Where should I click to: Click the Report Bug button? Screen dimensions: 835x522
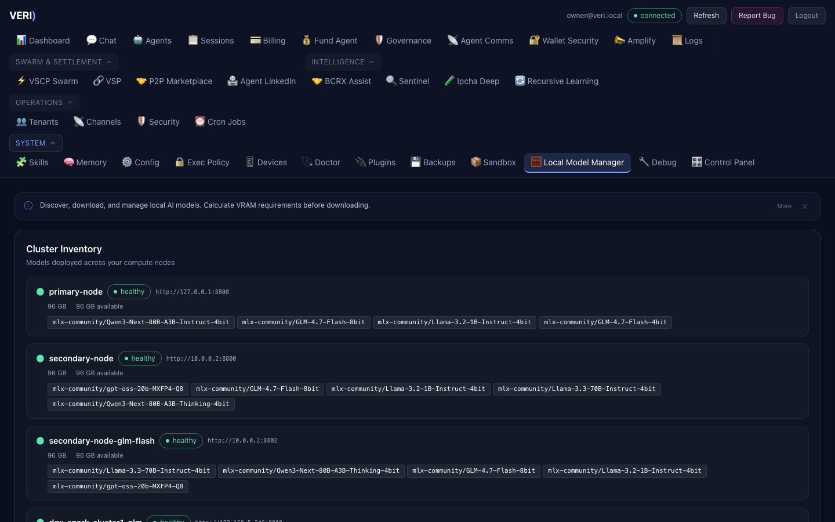coord(757,16)
